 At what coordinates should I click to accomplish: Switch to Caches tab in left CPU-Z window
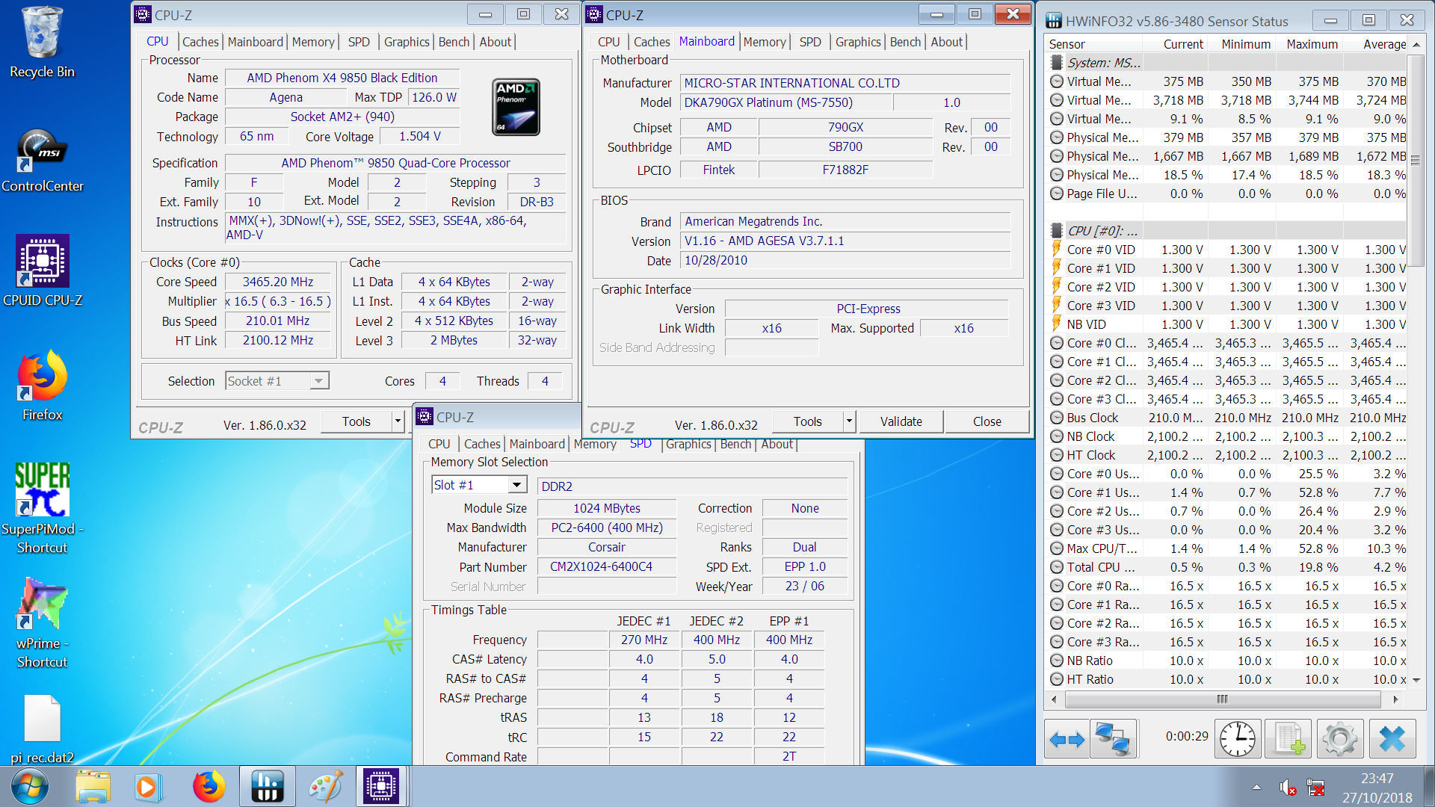200,42
